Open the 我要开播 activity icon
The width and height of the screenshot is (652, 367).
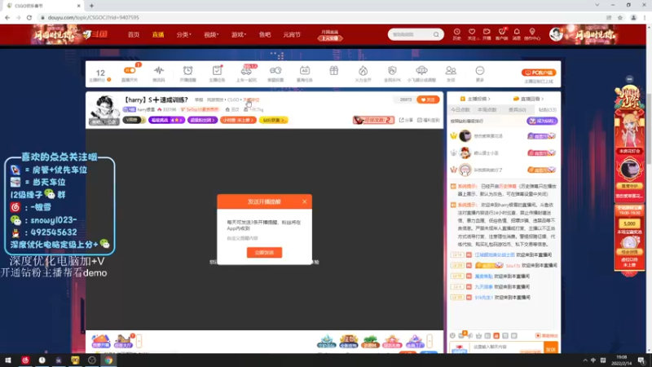100,341
